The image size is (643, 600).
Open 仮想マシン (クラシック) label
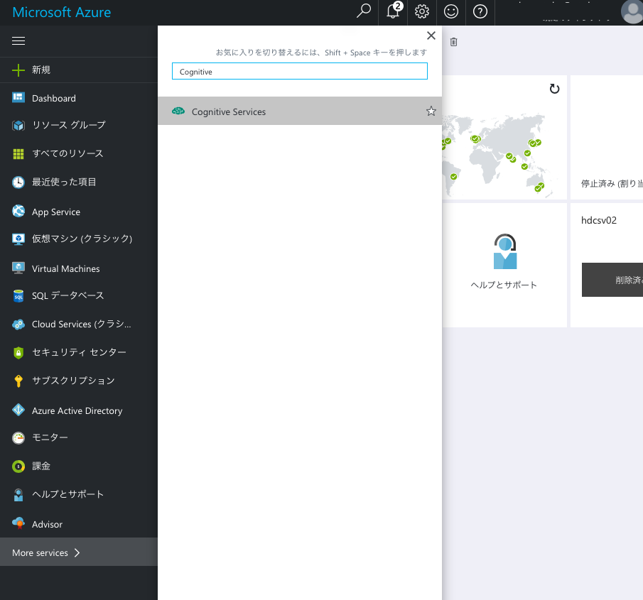tap(82, 239)
